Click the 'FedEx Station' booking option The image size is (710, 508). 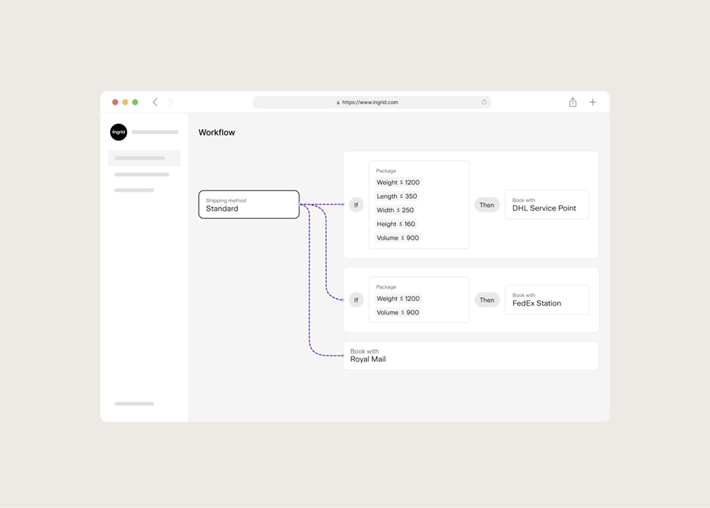pyautogui.click(x=537, y=303)
